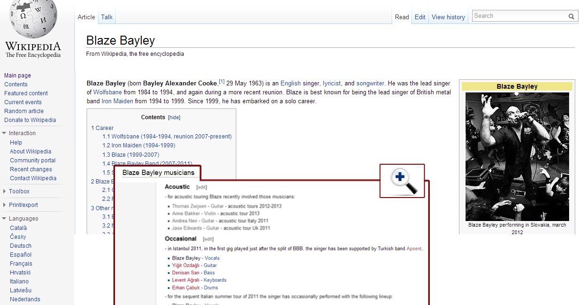Follow the Vocals link next to Blaze Bayley
The width and height of the screenshot is (579, 305).
pyautogui.click(x=212, y=258)
